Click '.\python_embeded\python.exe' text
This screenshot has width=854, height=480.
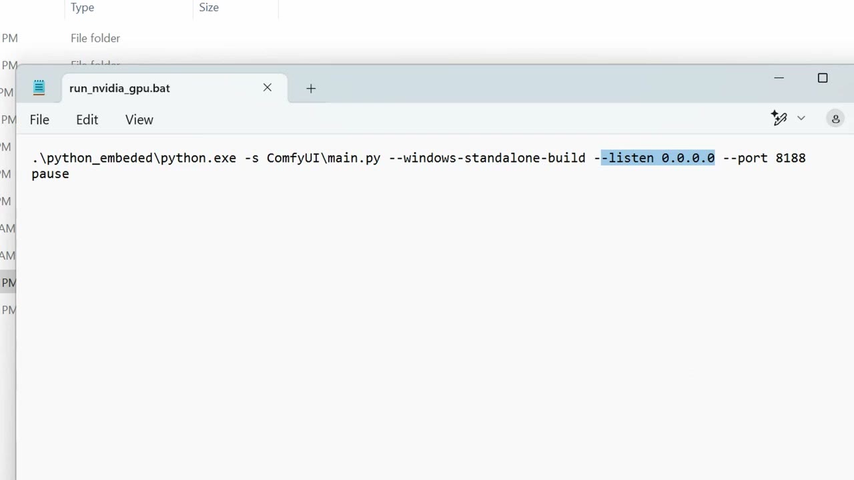tap(134, 158)
